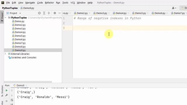Select Demo5.py in the project tree
This screenshot has height=105, width=187.
point(19,36)
